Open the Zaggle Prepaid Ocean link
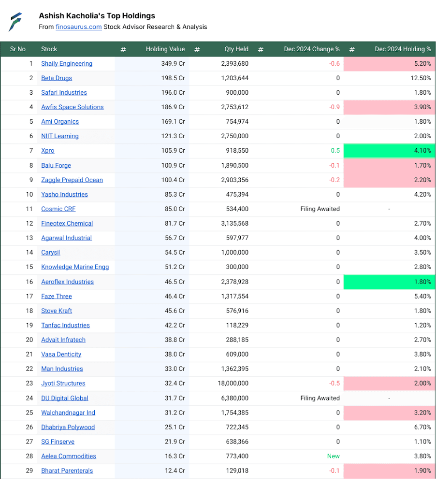This screenshot has height=483, width=437. [x=72, y=180]
